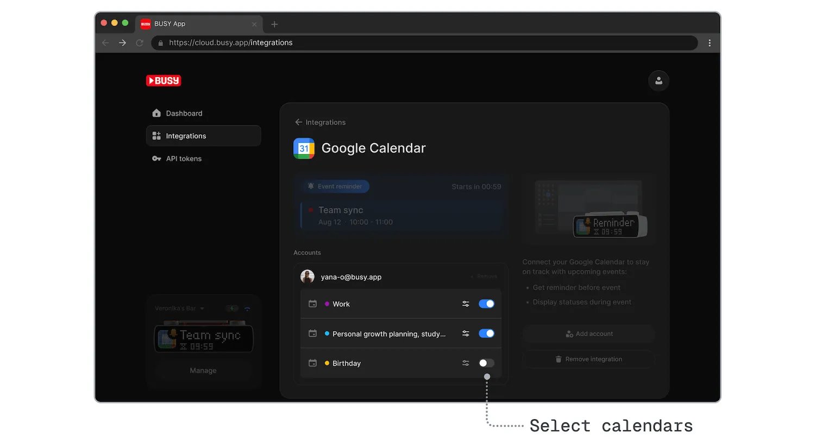Turn off the Personal growth planning calendar toggle
This screenshot has height=448, width=815.
pos(486,333)
